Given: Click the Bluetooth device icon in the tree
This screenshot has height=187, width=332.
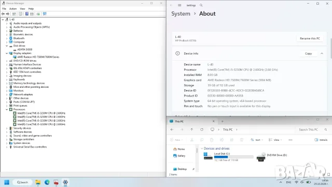Looking at the screenshot, I should [11, 38].
